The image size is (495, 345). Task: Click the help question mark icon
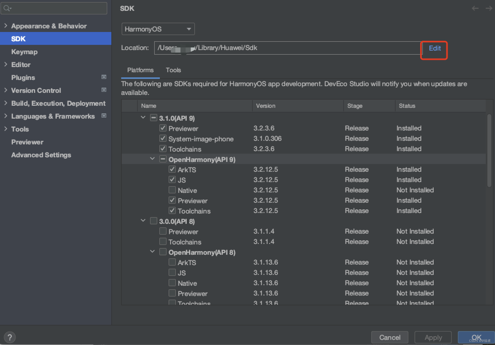click(10, 337)
